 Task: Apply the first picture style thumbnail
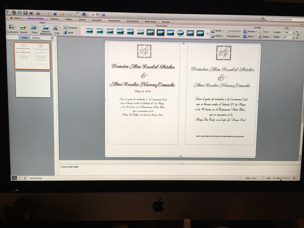pyautogui.click(x=89, y=31)
